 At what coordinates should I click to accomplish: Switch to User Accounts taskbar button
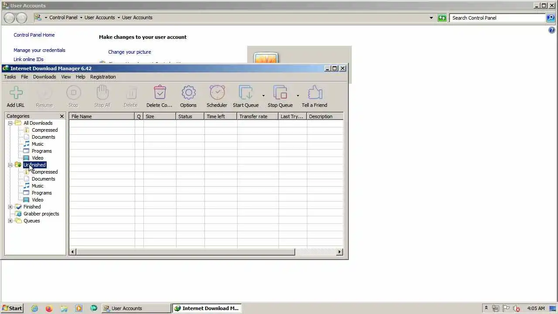(x=136, y=308)
